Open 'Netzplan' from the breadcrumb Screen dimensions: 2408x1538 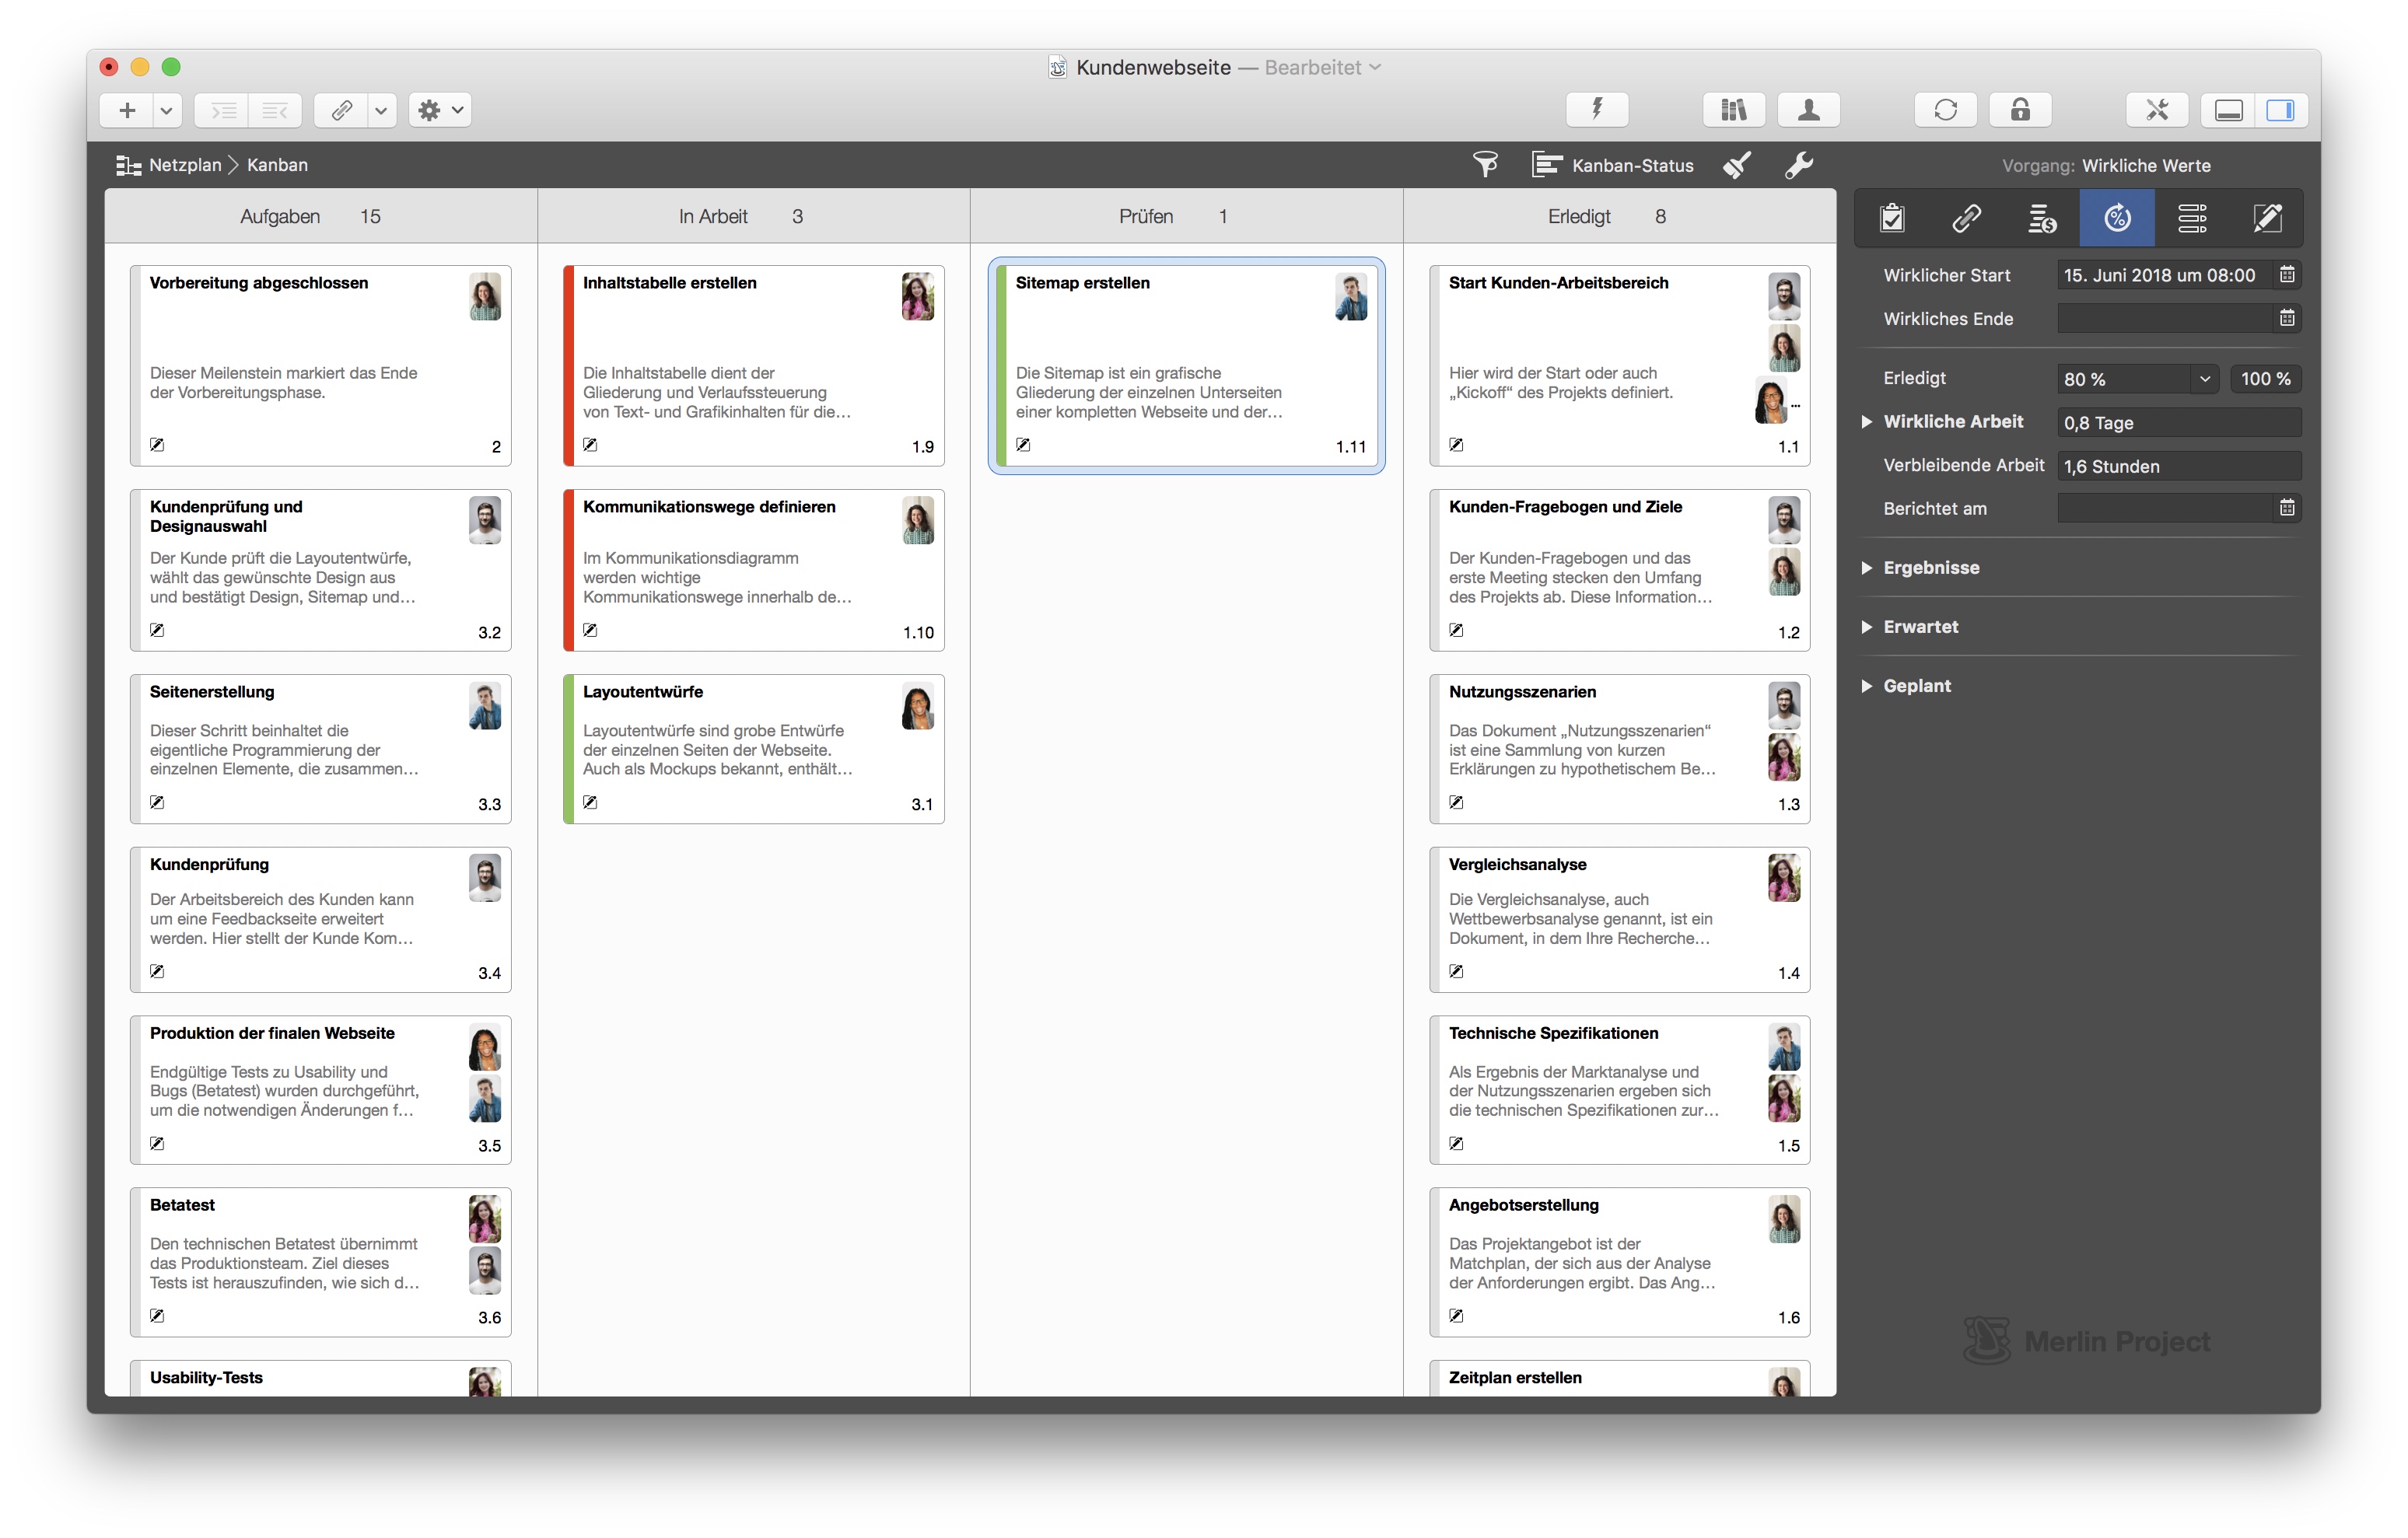coord(185,165)
